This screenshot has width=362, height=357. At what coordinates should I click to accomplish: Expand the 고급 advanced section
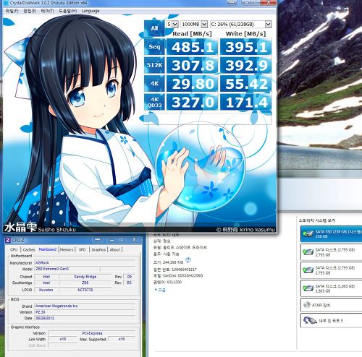click(160, 290)
